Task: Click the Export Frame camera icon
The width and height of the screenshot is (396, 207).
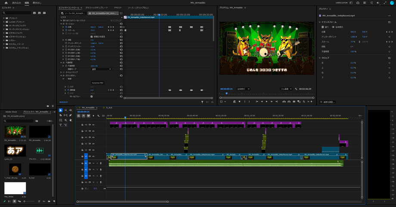Action: click(294, 102)
